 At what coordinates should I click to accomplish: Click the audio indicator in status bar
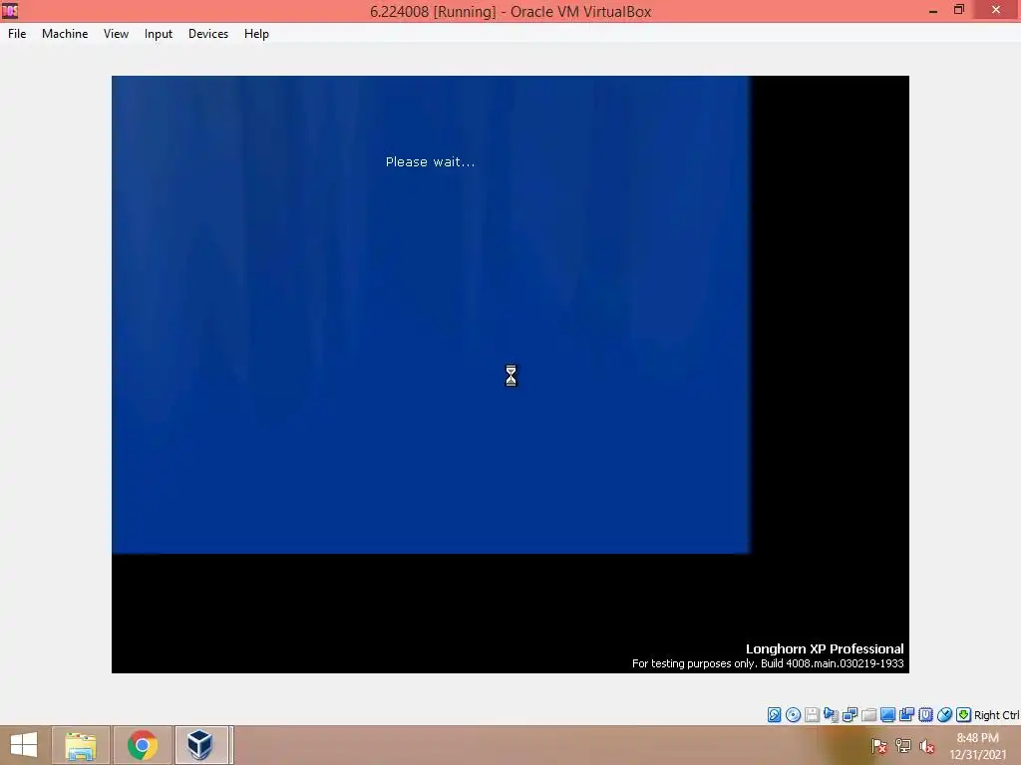[831, 715]
